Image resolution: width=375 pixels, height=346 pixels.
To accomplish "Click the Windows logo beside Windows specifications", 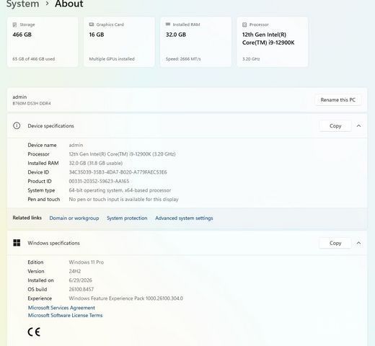I will 17,243.
